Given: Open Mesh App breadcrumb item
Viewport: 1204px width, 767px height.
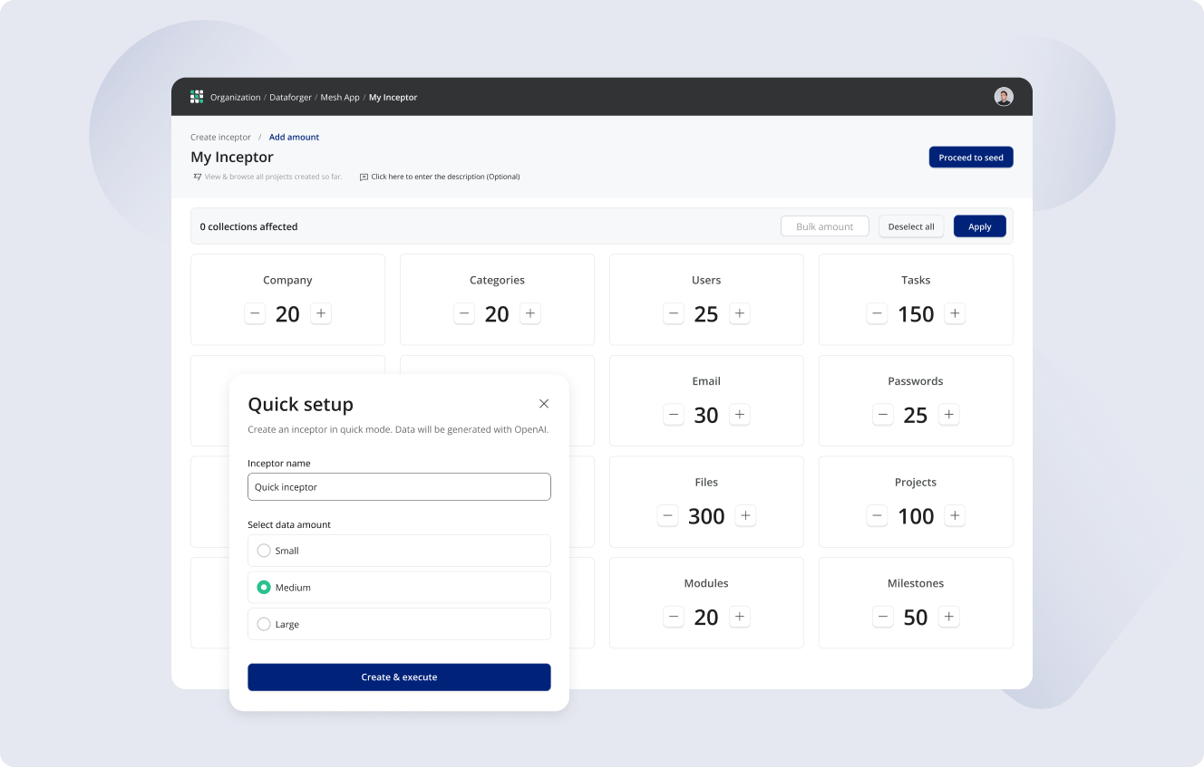Looking at the screenshot, I should click(340, 98).
